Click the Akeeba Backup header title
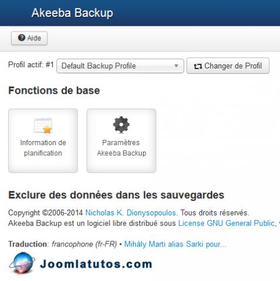Image resolution: width=280 pixels, height=281 pixels. point(72,13)
